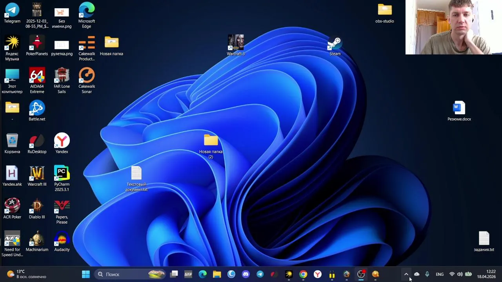The image size is (502, 282).
Task: Select the Need for Speed Underground shortcut
Action: point(12,244)
